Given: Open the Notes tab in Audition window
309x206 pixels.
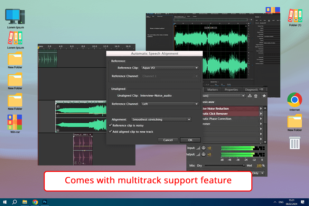Looking at the screenshot, I should pyautogui.click(x=148, y=16).
